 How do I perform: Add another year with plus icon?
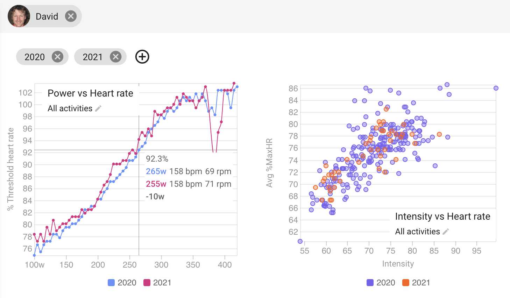point(142,57)
